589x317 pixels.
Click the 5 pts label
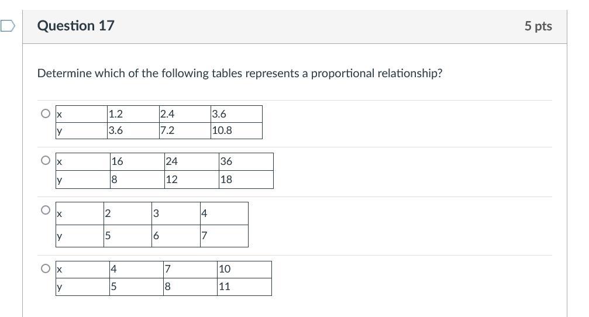point(538,26)
